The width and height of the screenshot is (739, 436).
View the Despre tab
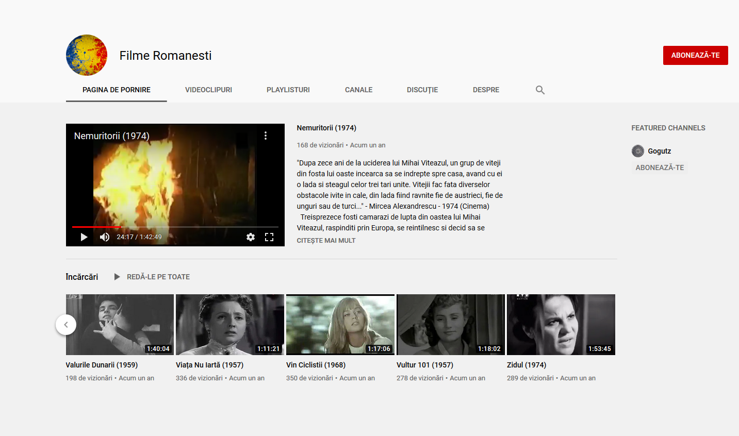[486, 90]
